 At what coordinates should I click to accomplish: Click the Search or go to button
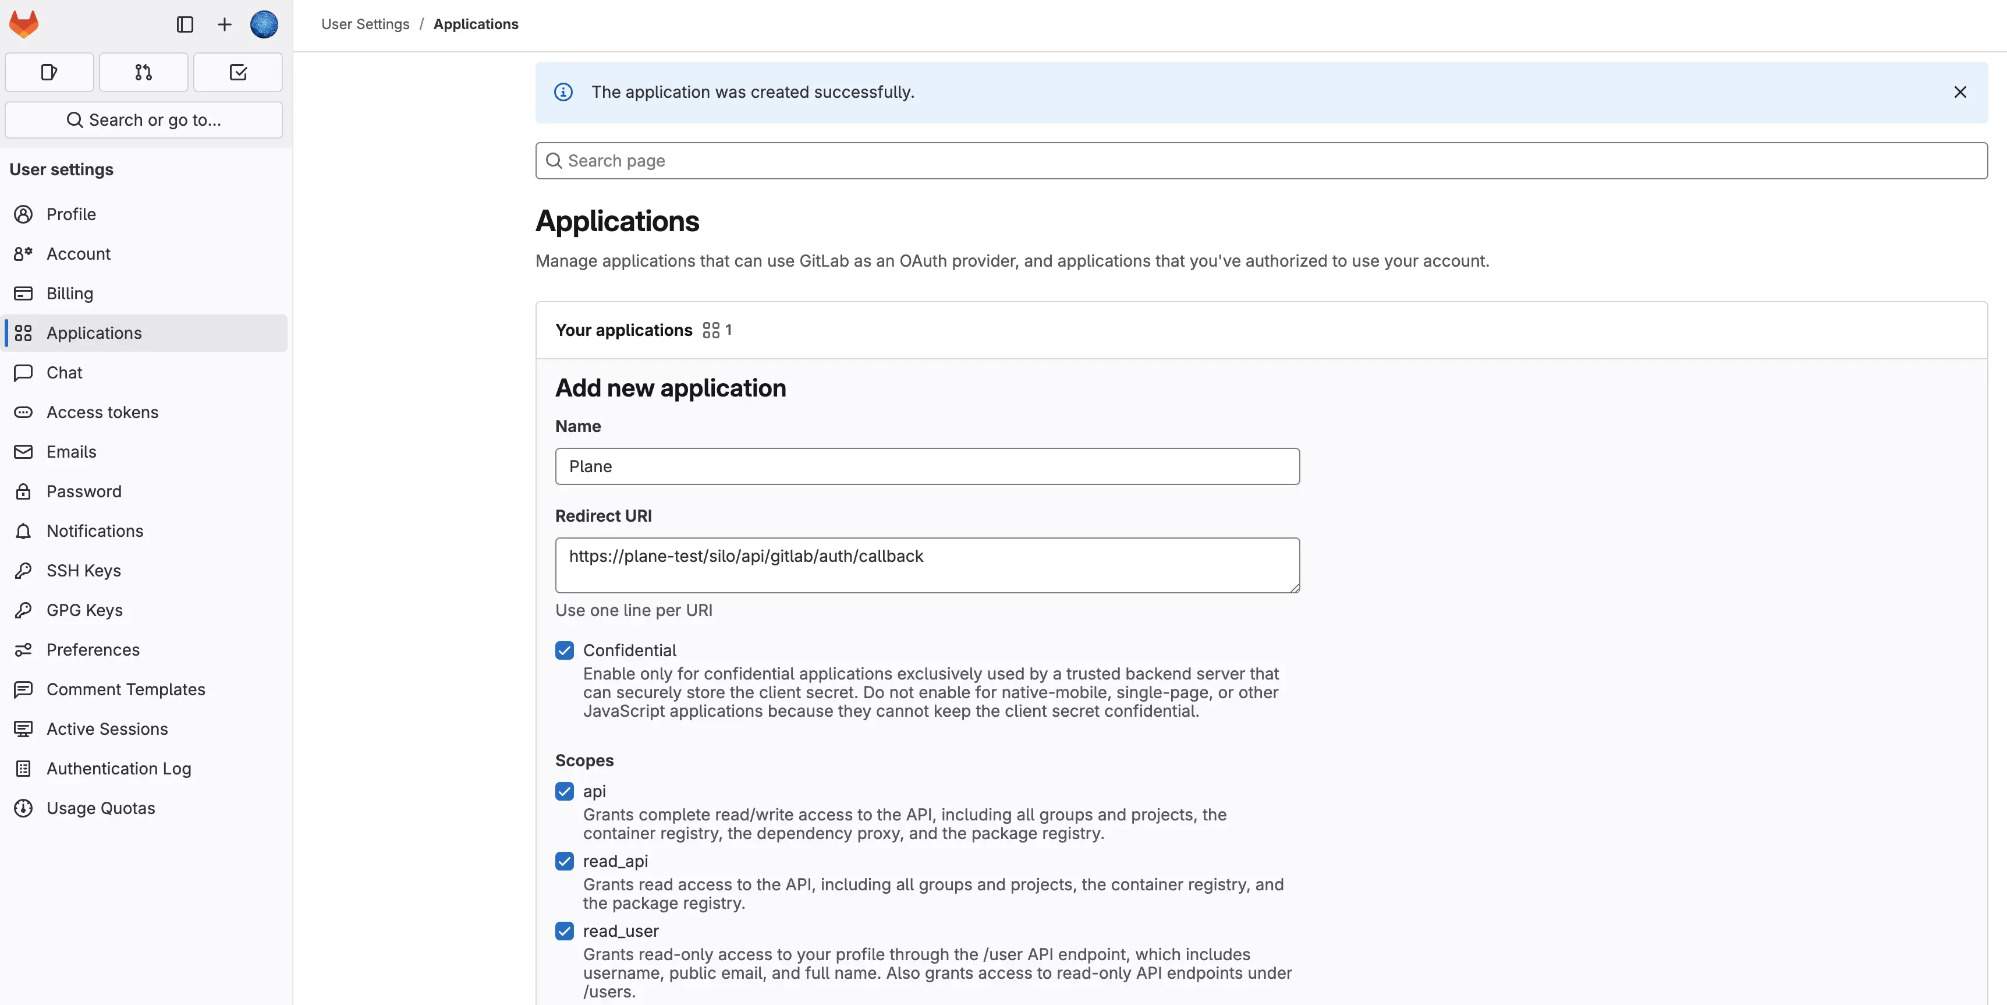click(x=143, y=120)
